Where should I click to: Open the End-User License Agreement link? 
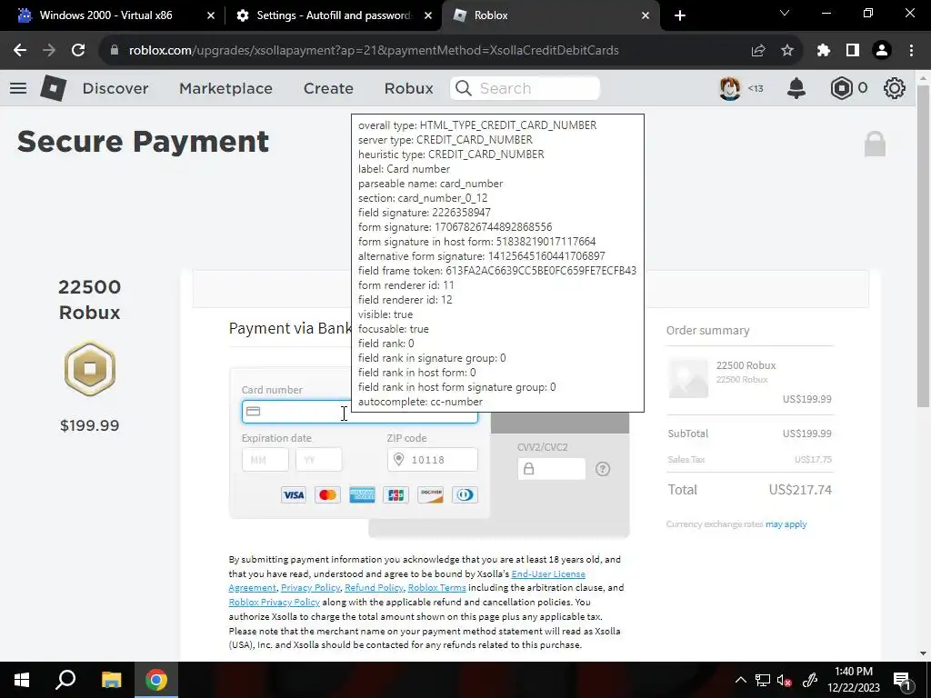coord(407,581)
